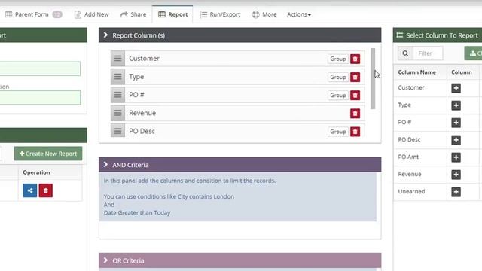Click the Report Column list scrollbar
The image size is (482, 271).
(373, 78)
